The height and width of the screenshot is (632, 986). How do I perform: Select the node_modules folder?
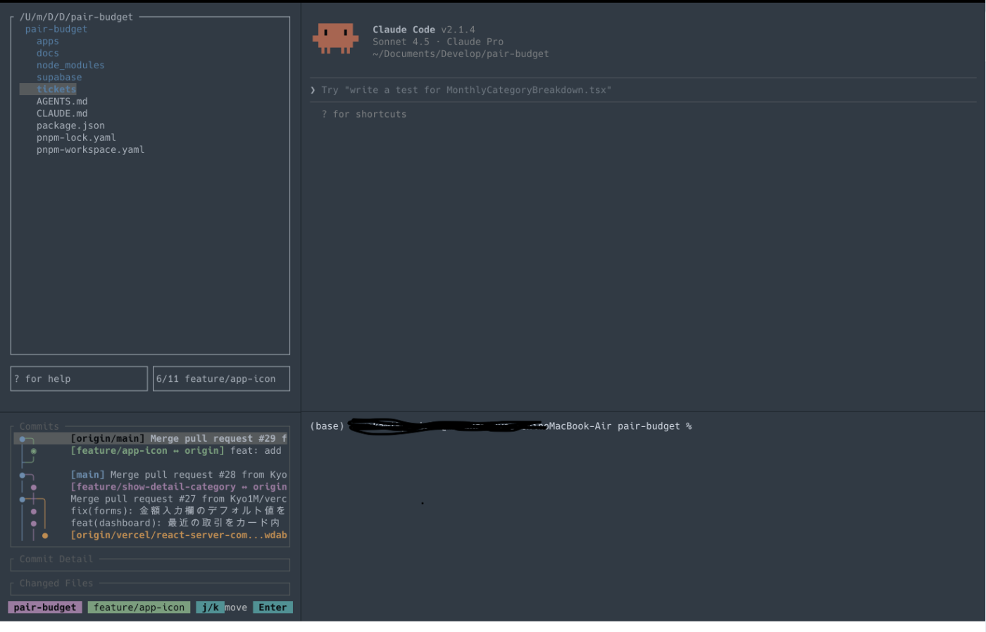[70, 65]
